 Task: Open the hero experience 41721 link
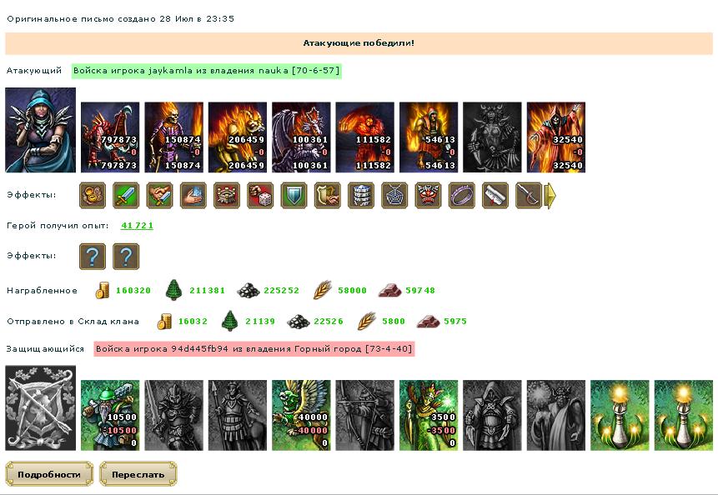coord(137,226)
